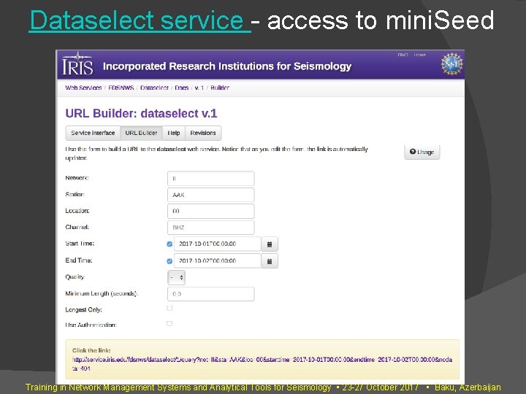
Task: Click the Station field containing AAK
Action: pos(210,195)
